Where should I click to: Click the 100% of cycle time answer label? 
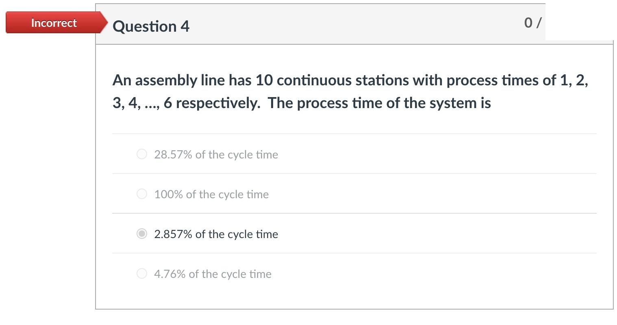point(211,194)
